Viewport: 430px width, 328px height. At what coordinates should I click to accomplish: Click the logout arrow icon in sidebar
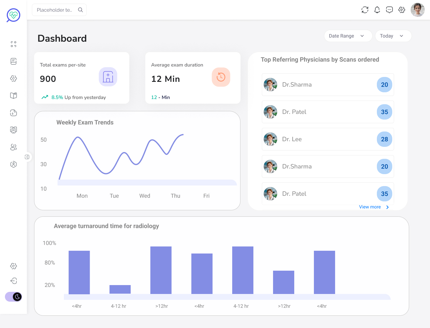(14, 281)
